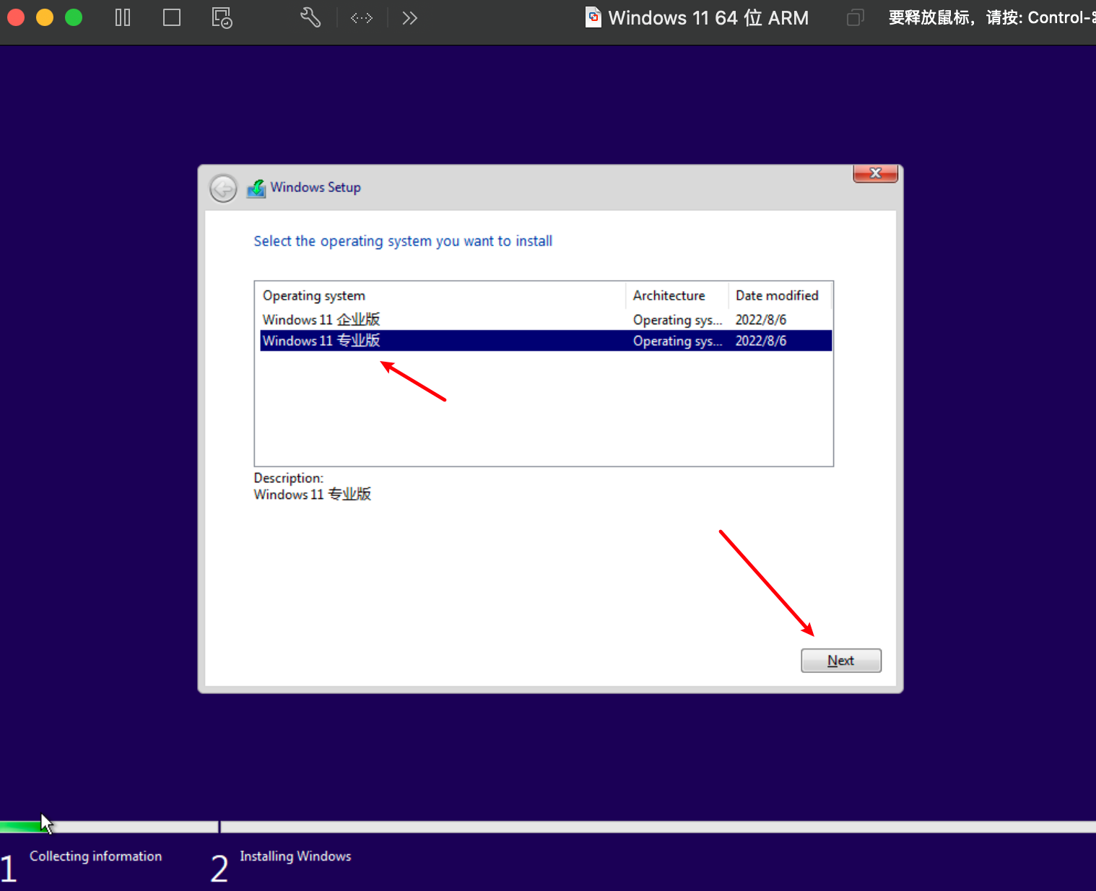Go back using Windows Setup back arrow
Image resolution: width=1096 pixels, height=891 pixels.
tap(224, 189)
